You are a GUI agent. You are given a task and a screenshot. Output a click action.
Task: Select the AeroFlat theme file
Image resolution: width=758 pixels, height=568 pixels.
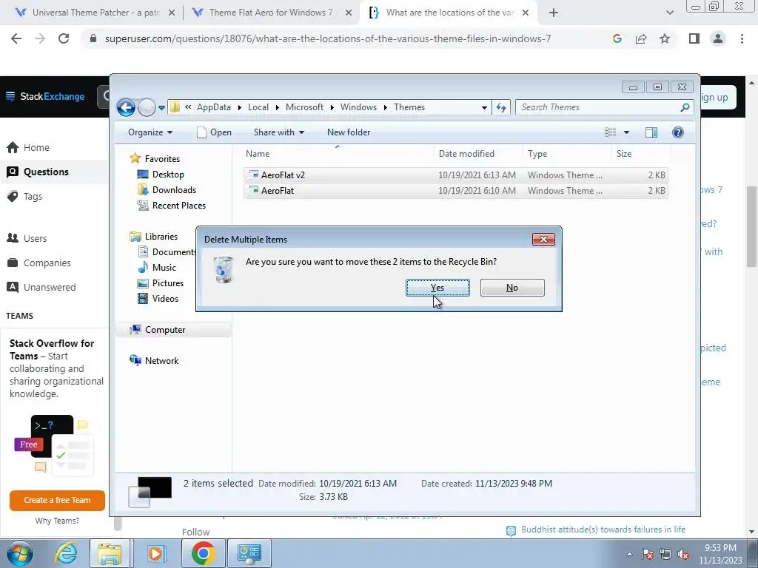(x=456, y=190)
